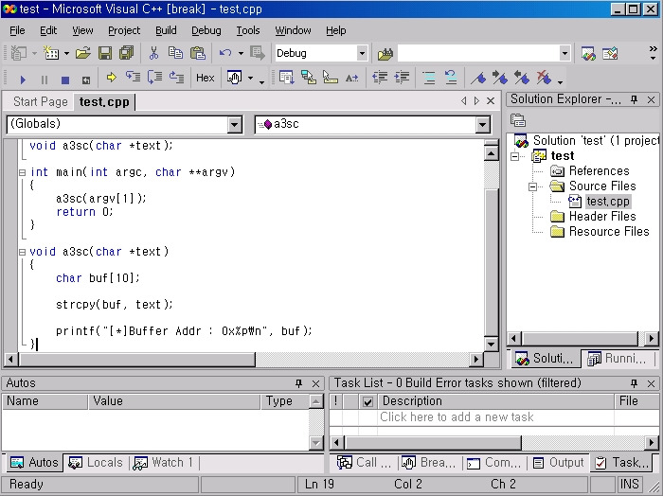
Task: Pin the Task List panel pushpin
Action: [634, 383]
